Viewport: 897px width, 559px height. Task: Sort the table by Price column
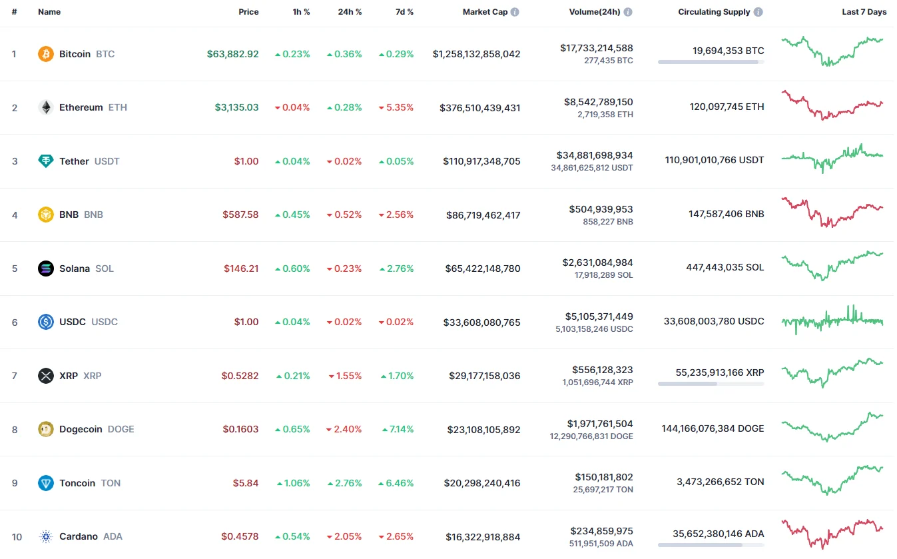pyautogui.click(x=248, y=12)
